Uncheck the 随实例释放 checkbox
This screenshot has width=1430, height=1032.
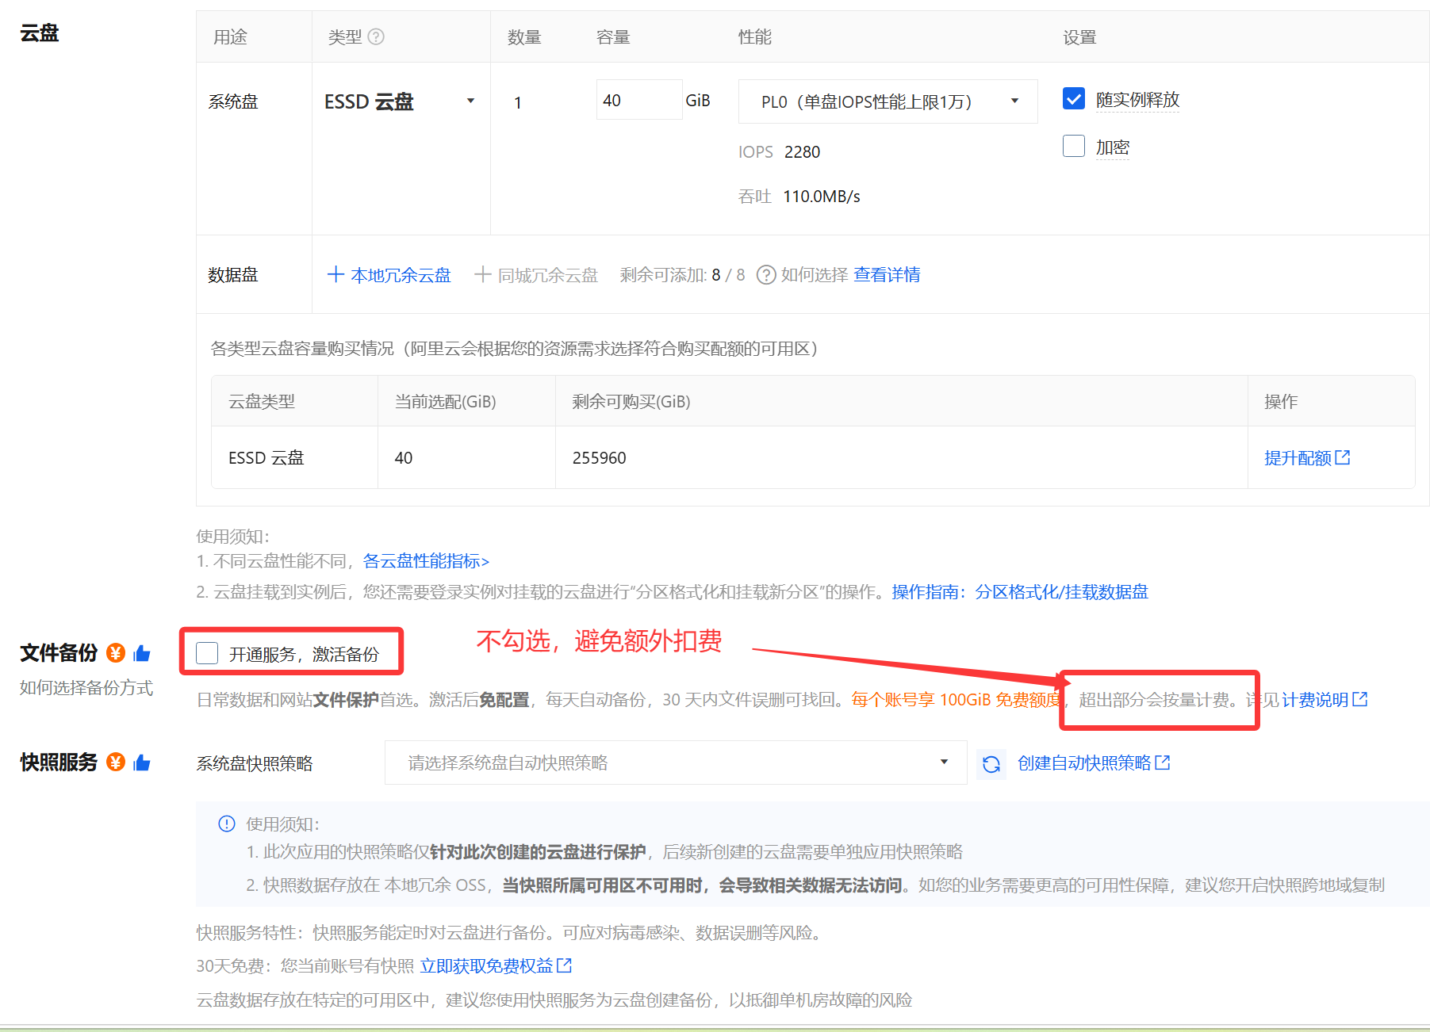pos(1073,99)
